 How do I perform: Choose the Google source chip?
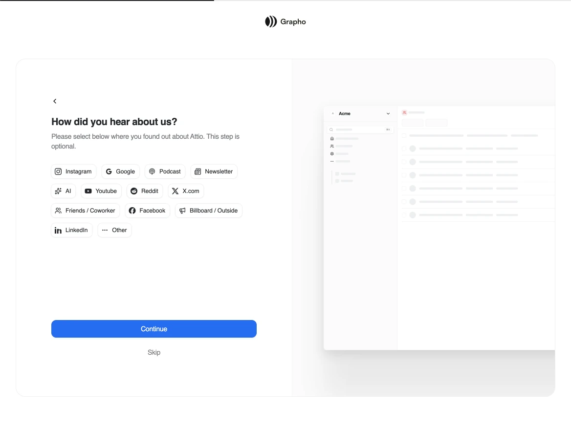pos(120,171)
